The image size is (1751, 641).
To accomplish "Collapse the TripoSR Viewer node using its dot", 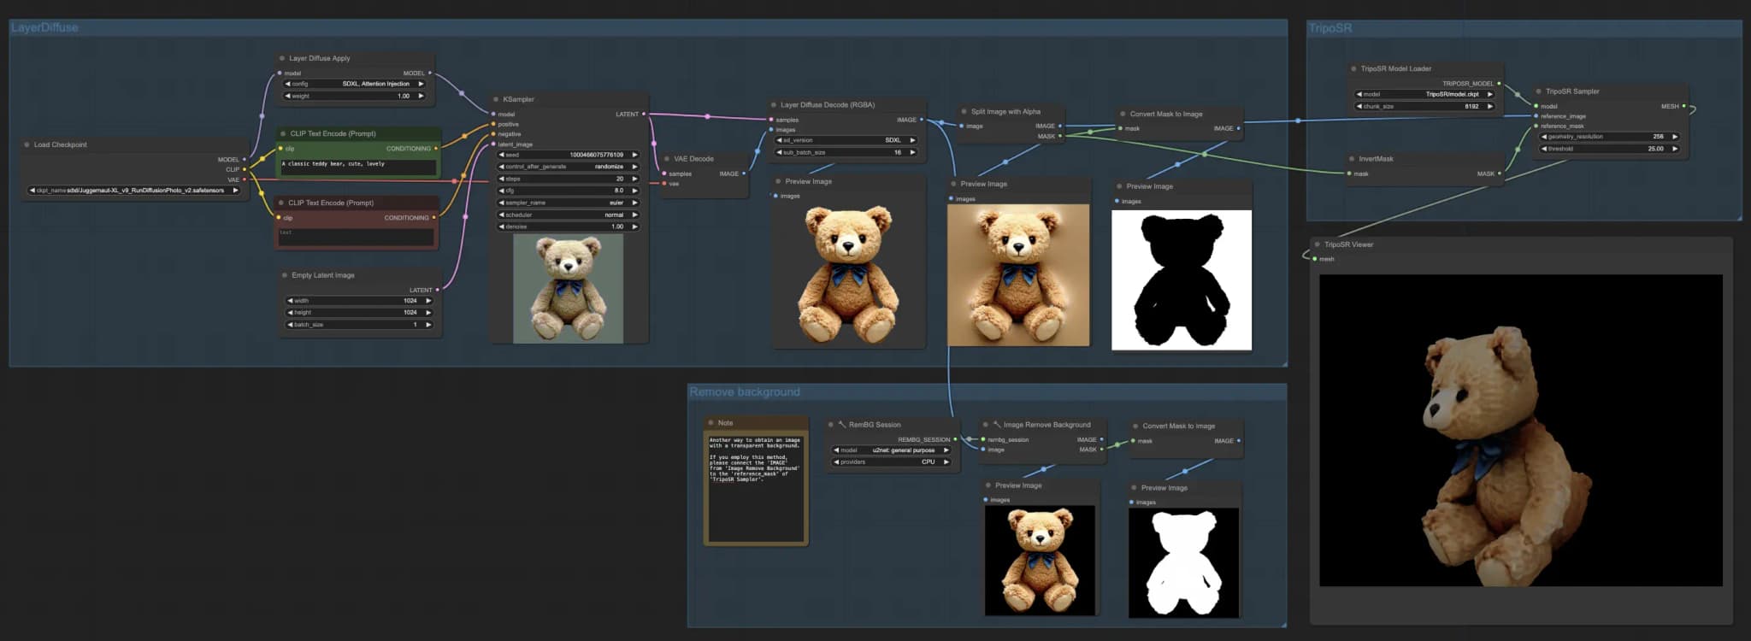I will coord(1317,244).
